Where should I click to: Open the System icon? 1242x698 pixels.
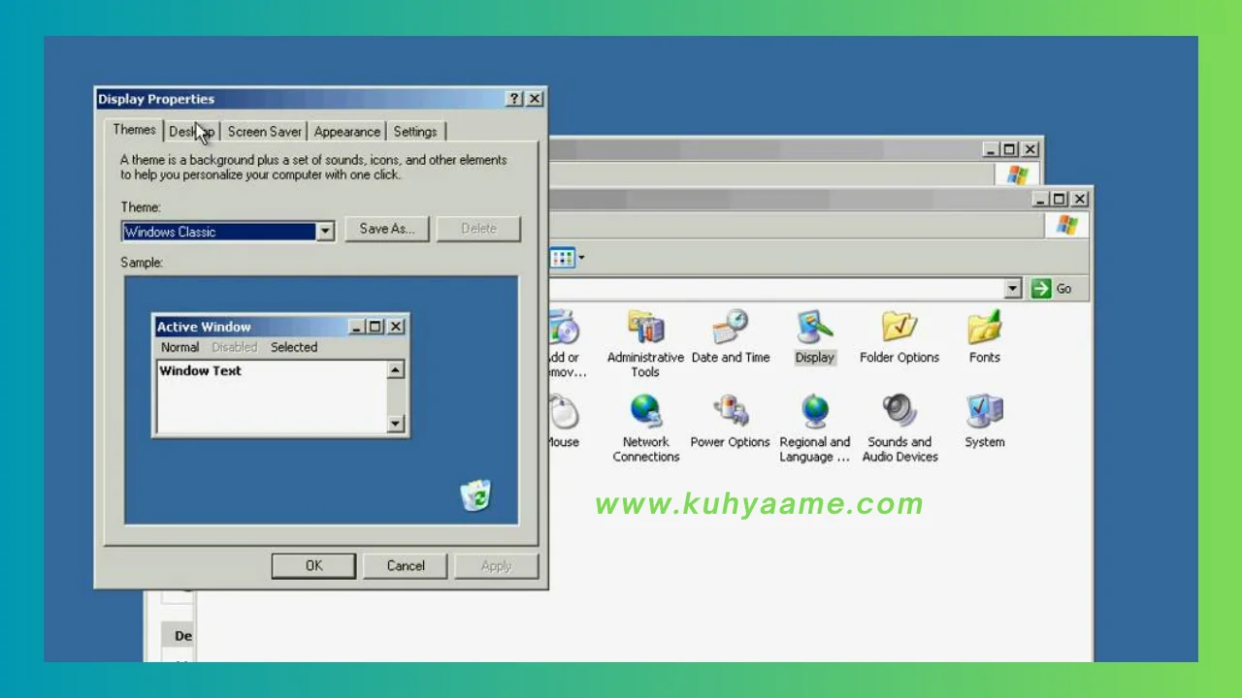pyautogui.click(x=984, y=422)
